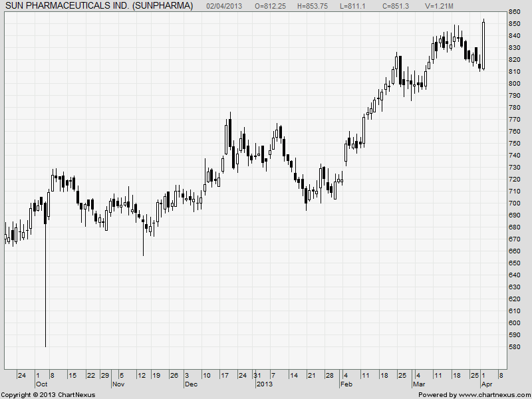Click the date label 14 in January
This screenshot has width=532, height=399.
(294, 376)
